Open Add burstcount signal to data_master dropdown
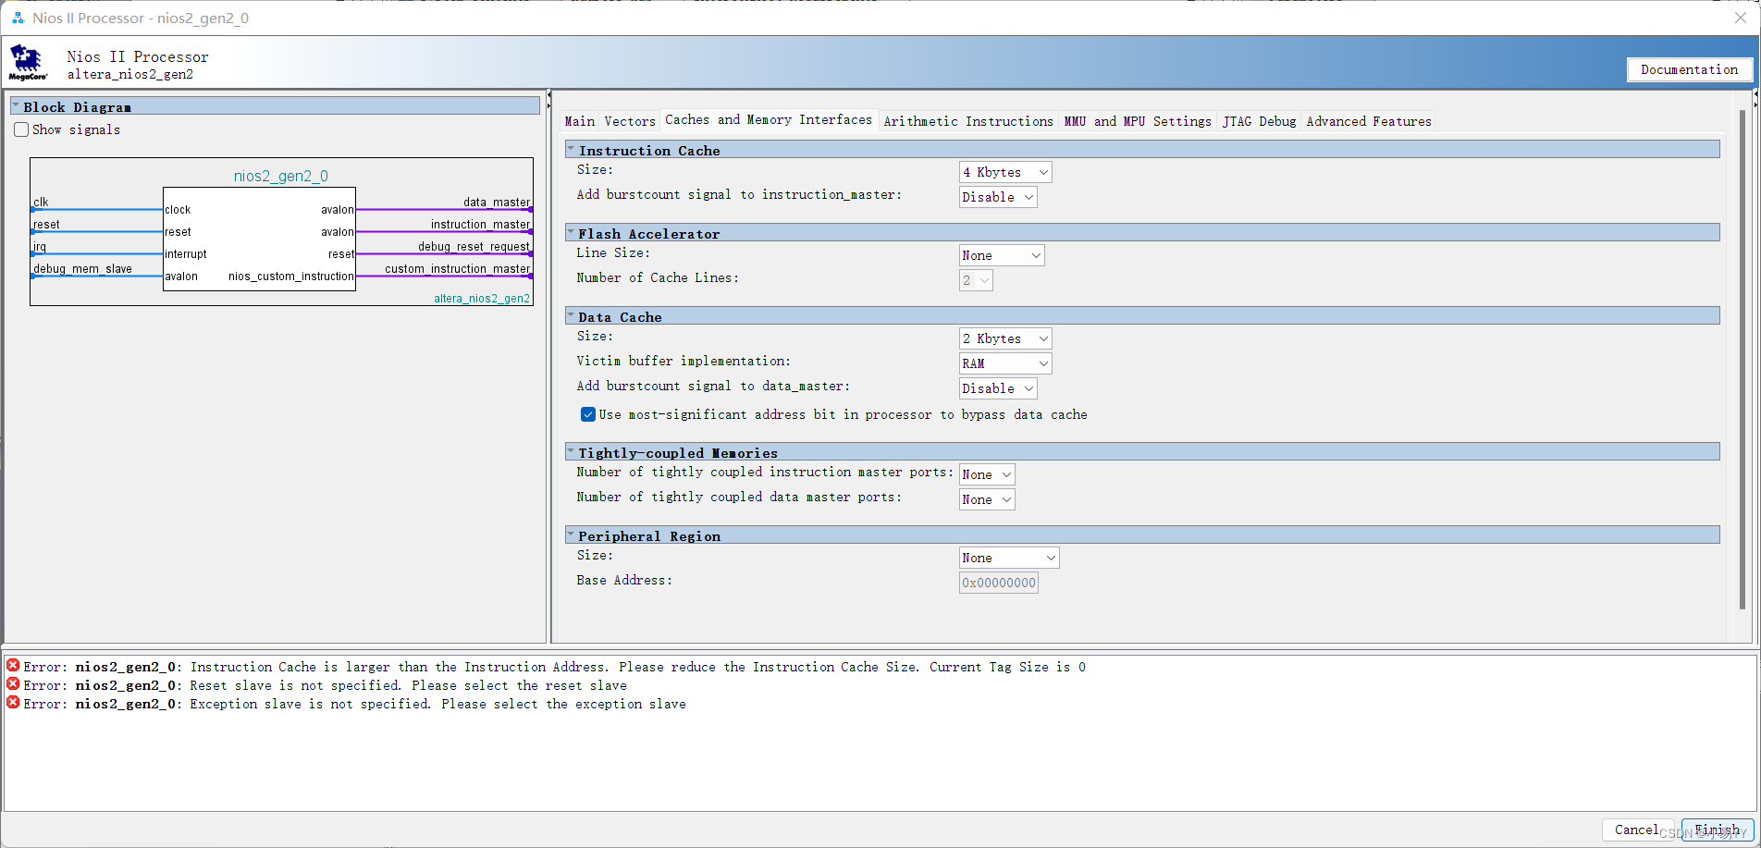1761x848 pixels. tap(998, 388)
